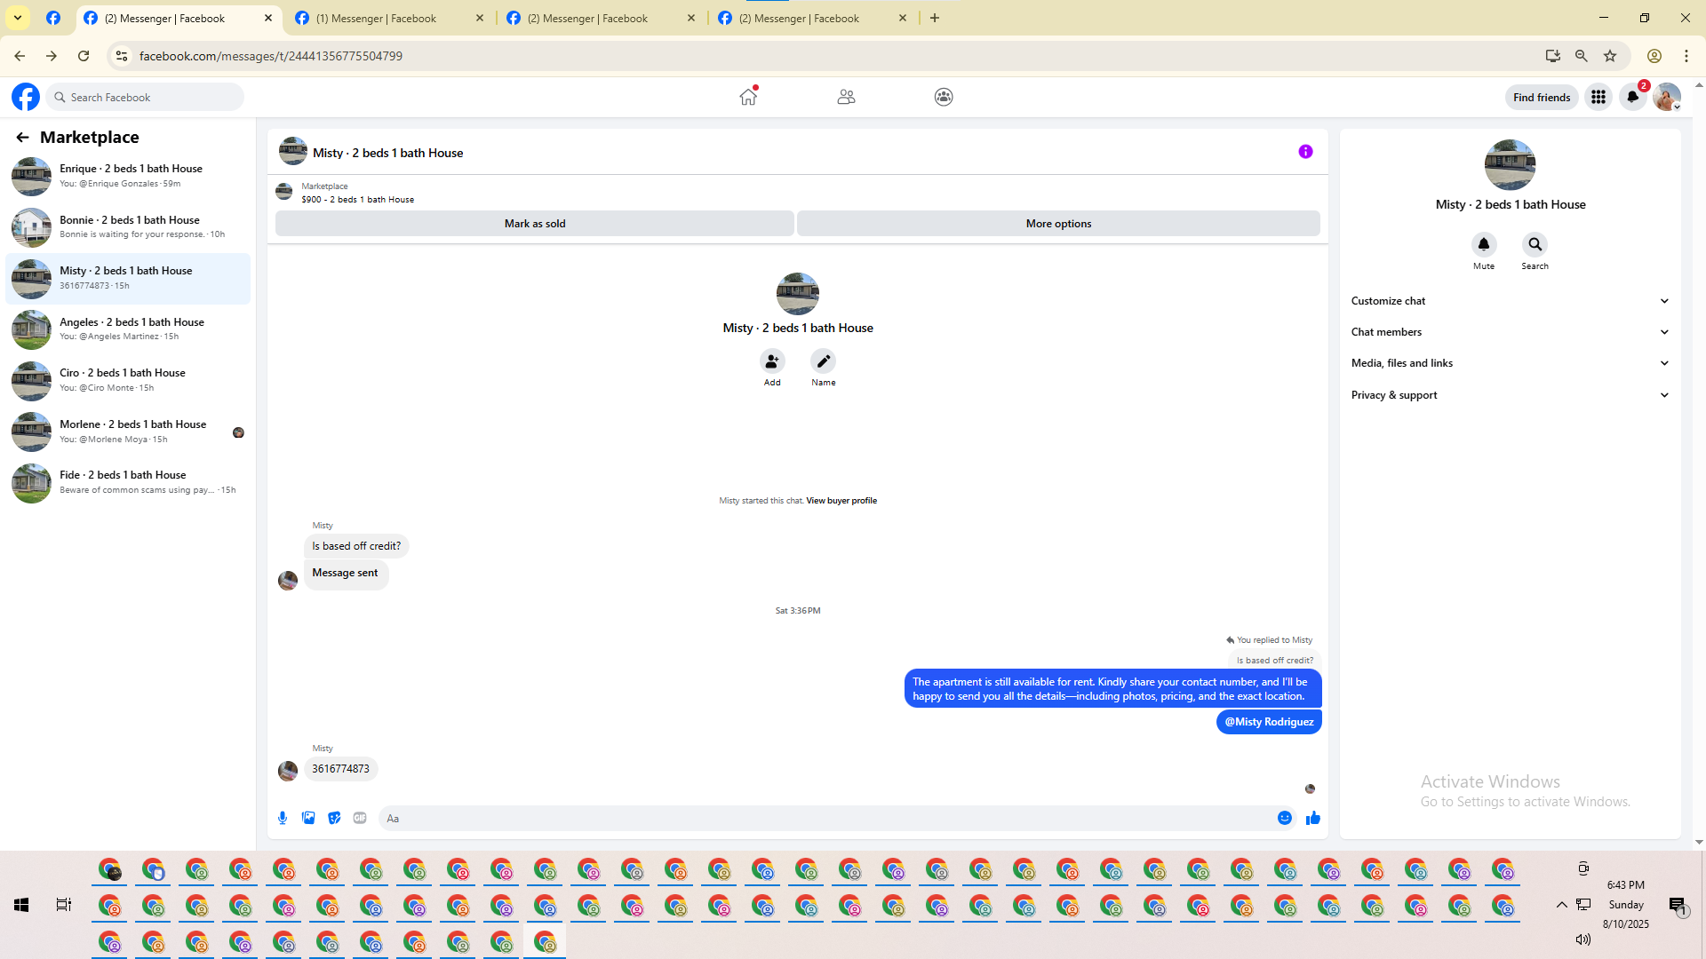The height and width of the screenshot is (959, 1706).
Task: Switch to the second Messenger browser tab
Action: [x=376, y=18]
